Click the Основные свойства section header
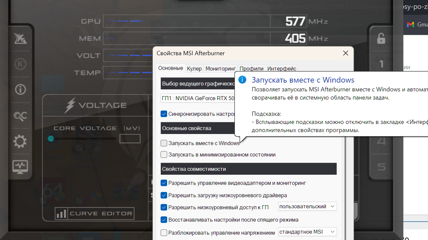The width and height of the screenshot is (428, 240). pos(198,128)
